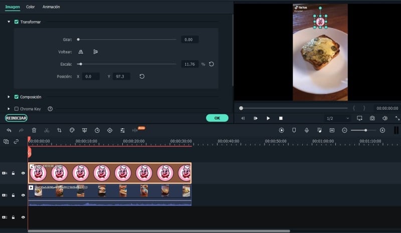This screenshot has height=233, width=401.
Task: Toggle visibility of the empty bottom track
Action: tap(23, 217)
